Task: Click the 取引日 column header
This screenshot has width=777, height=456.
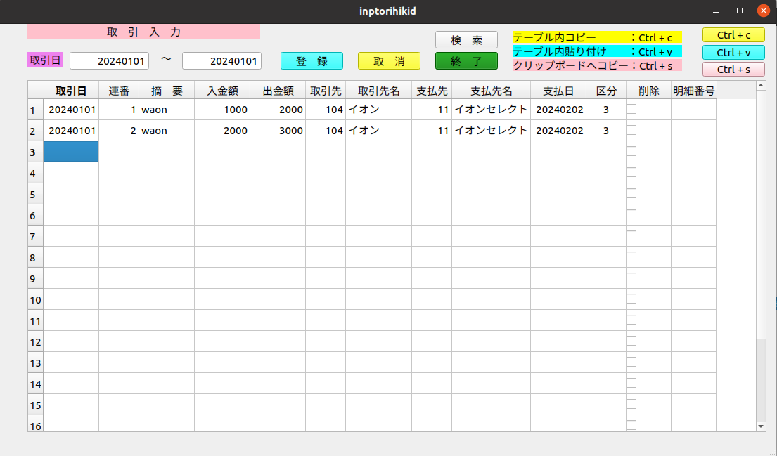Action: [x=71, y=90]
